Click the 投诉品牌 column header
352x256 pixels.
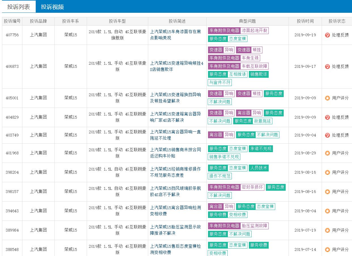tap(39, 21)
